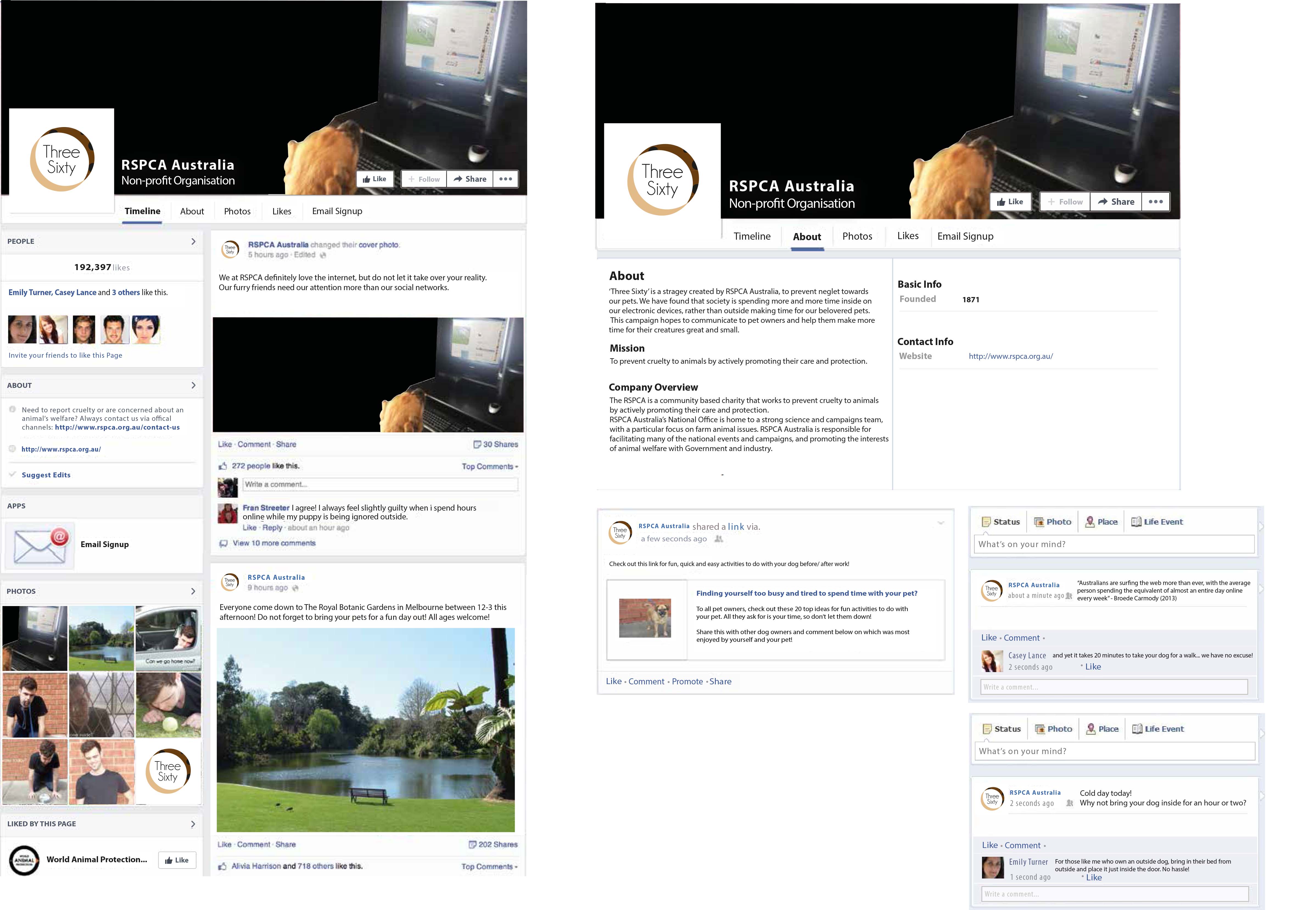Click the three-dots more options button
Image resolution: width=1303 pixels, height=910 pixels.
(x=505, y=179)
